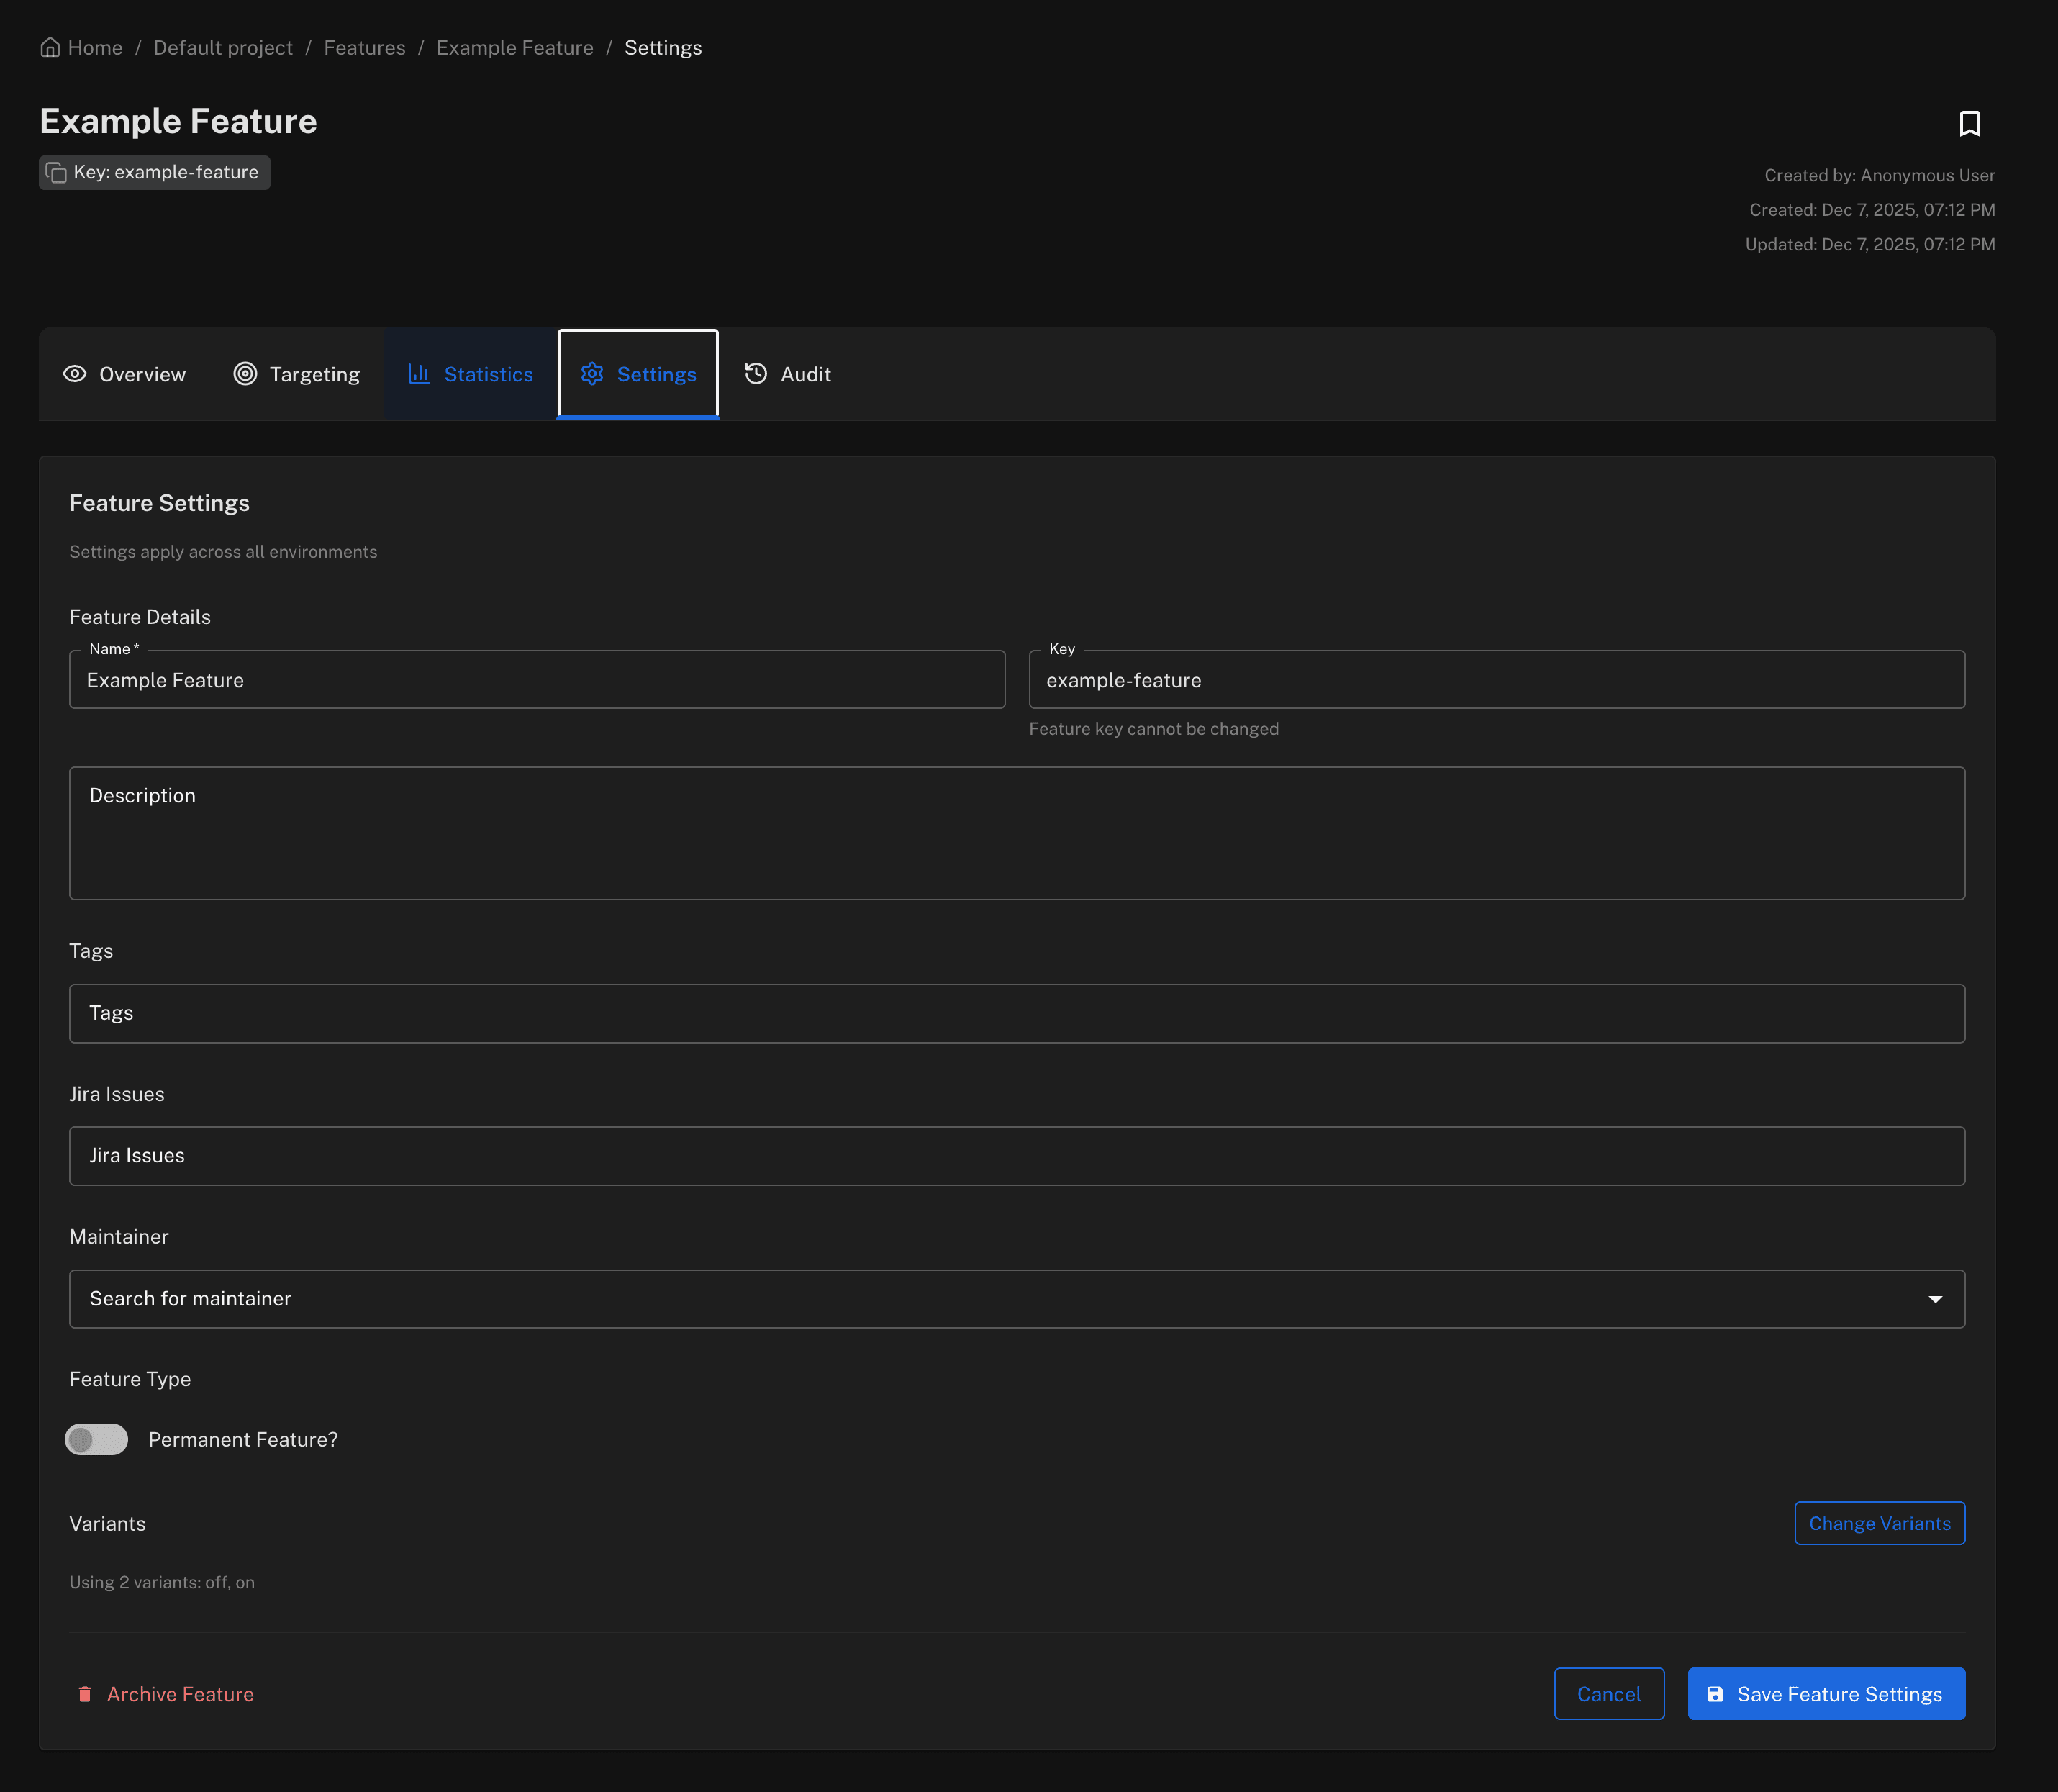Click the Cancel button

(x=1609, y=1693)
